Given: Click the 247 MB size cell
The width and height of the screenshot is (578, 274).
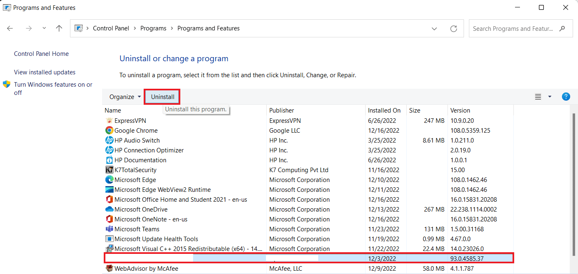Looking at the screenshot, I should (434, 121).
